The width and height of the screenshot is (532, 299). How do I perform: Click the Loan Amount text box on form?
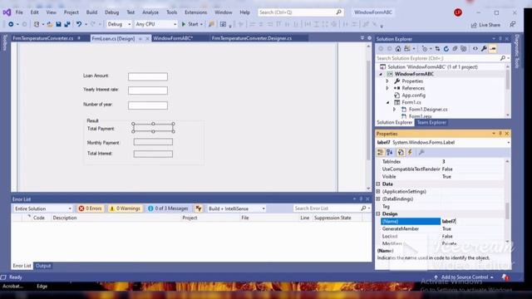click(148, 76)
